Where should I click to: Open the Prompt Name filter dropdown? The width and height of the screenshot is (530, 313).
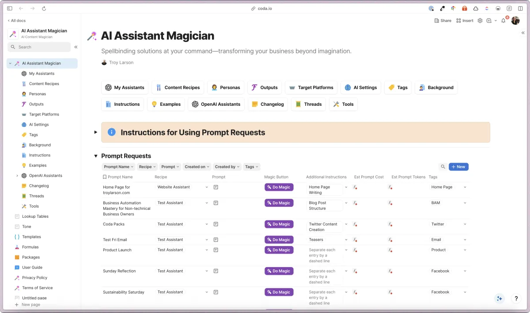(119, 167)
